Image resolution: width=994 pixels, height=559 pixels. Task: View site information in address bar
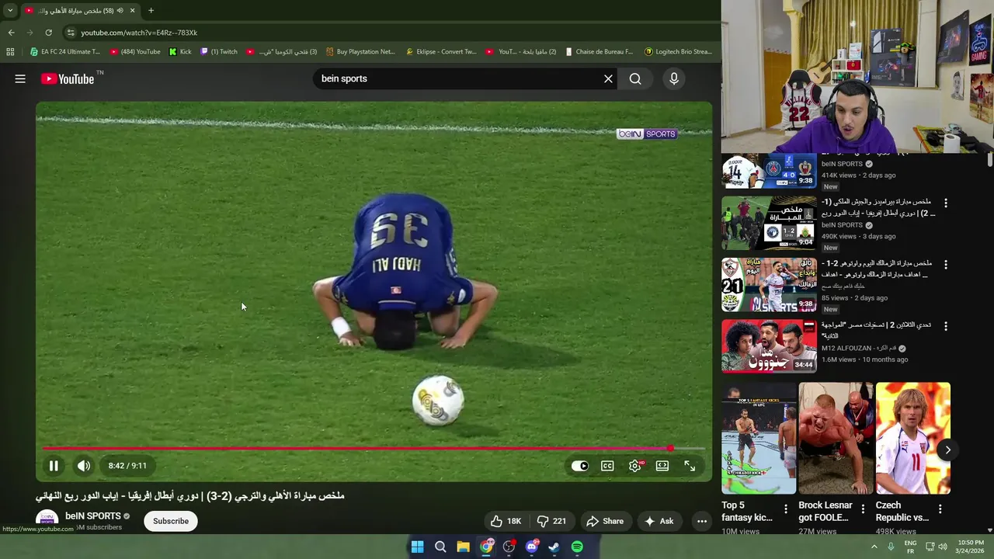[x=71, y=33]
